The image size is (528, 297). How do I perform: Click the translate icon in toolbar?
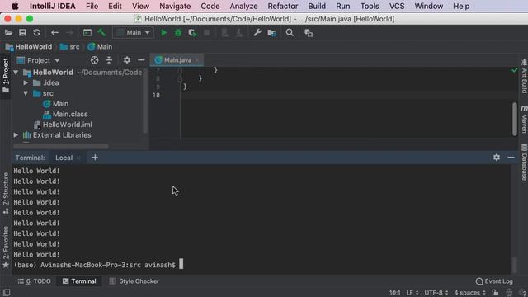pos(308,33)
